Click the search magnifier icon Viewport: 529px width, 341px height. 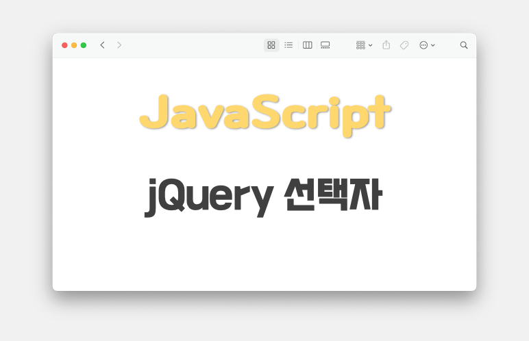tap(464, 45)
